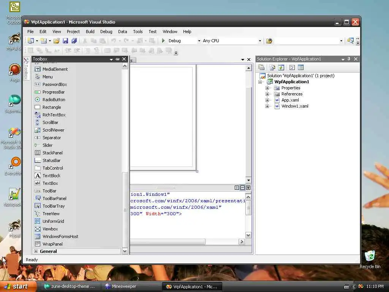Open the Debug menu

(x=106, y=32)
